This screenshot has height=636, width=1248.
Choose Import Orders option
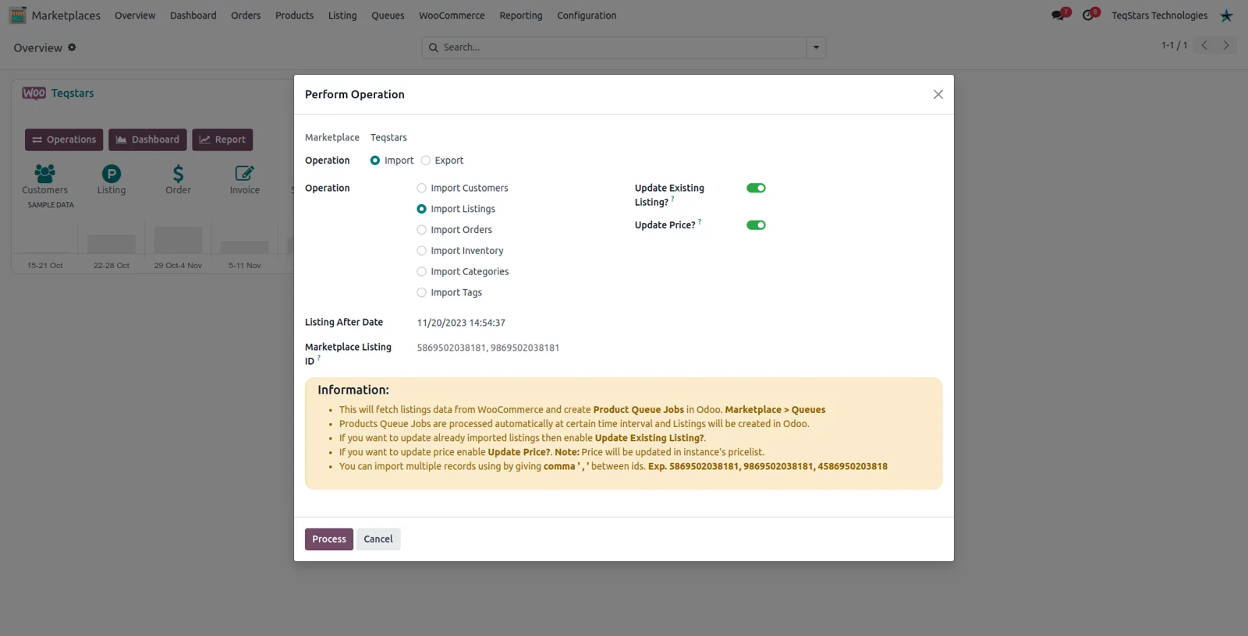coord(421,230)
